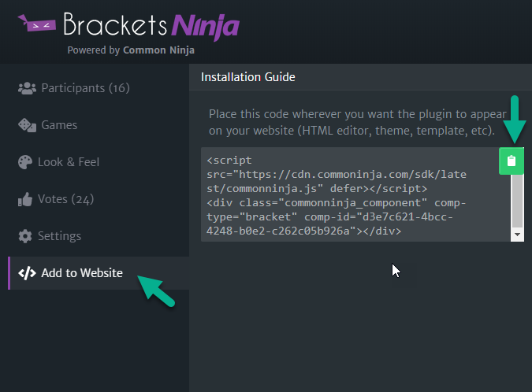Click the Participants people icon
This screenshot has height=392, width=532.
pyautogui.click(x=27, y=88)
